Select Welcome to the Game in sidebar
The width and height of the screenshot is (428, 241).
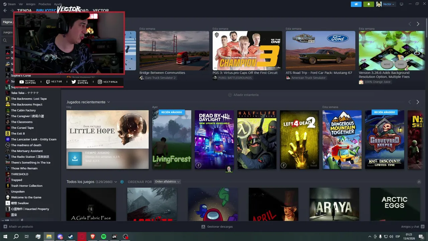26,197
